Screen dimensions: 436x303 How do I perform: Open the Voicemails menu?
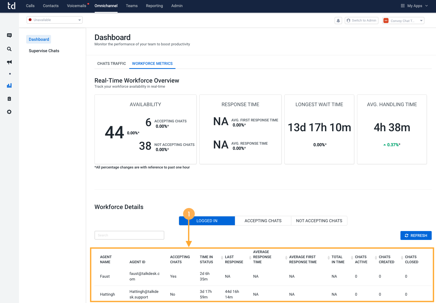click(x=76, y=6)
